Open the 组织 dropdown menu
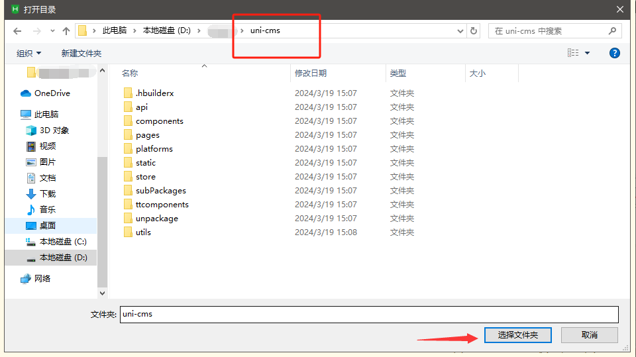 click(28, 53)
